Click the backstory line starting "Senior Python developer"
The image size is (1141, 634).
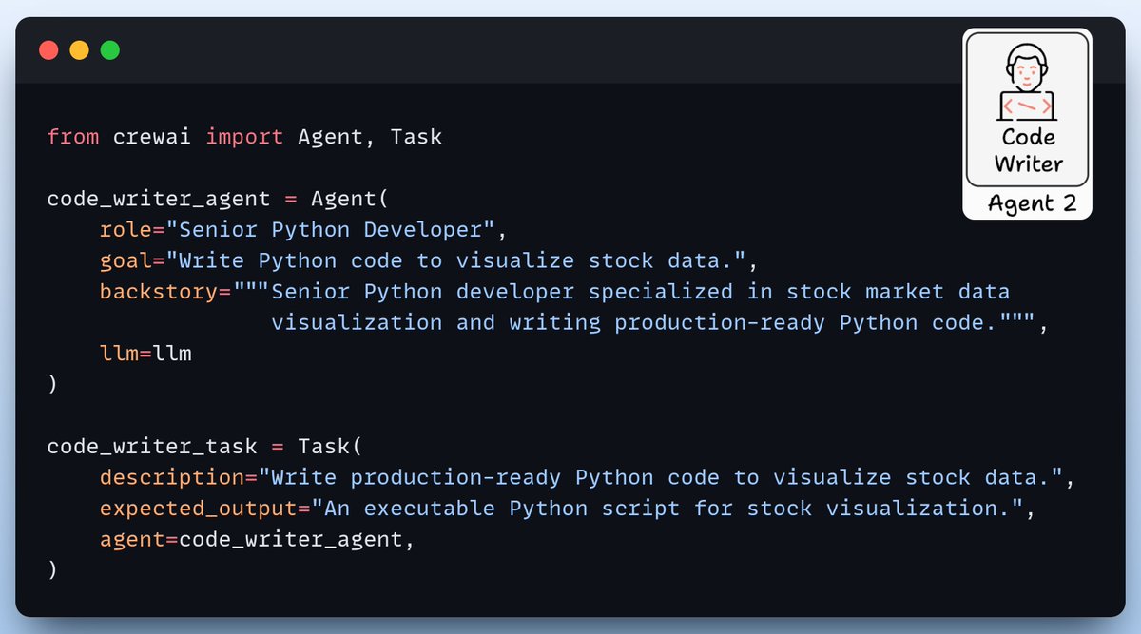click(554, 292)
